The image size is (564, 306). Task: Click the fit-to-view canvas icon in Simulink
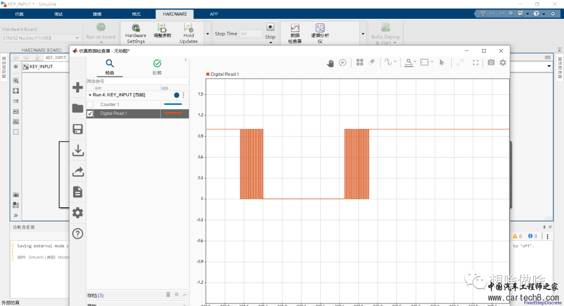pos(16,91)
